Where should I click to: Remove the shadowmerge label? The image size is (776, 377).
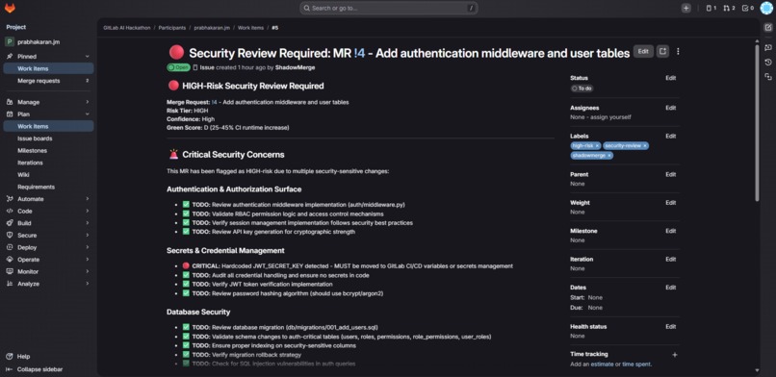click(x=609, y=155)
